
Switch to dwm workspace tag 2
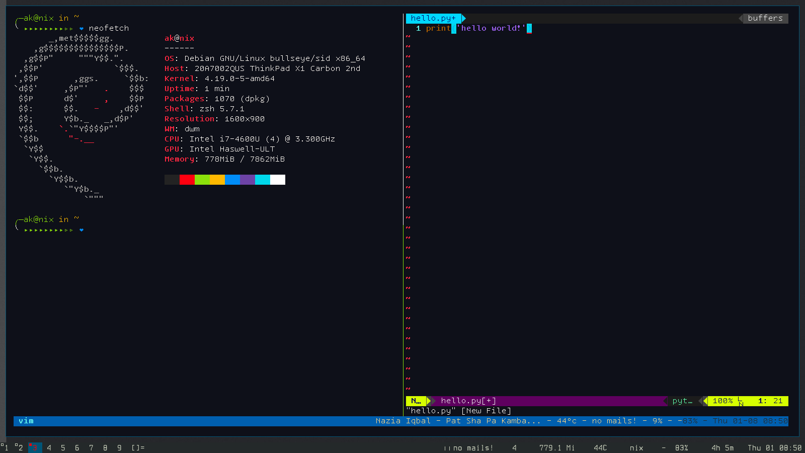19,447
